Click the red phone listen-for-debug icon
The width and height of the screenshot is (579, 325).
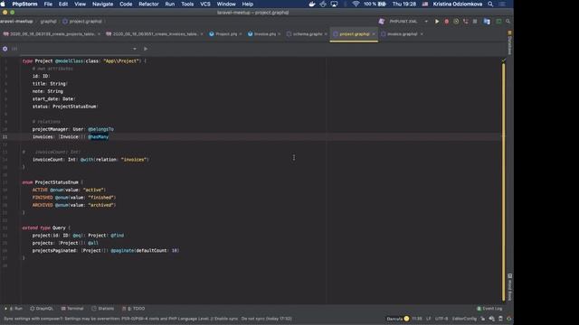pos(465,22)
